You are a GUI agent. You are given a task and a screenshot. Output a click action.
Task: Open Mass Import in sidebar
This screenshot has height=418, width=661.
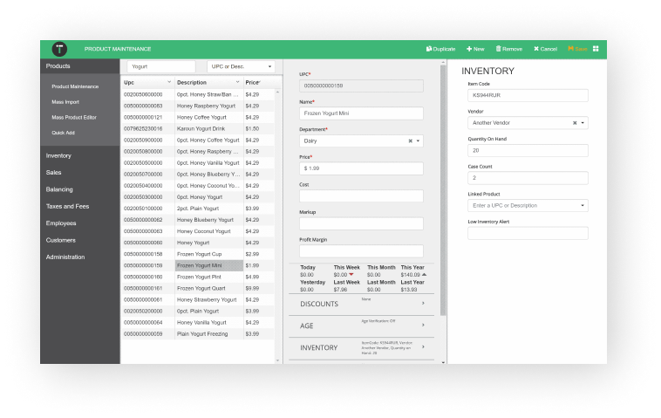point(65,102)
